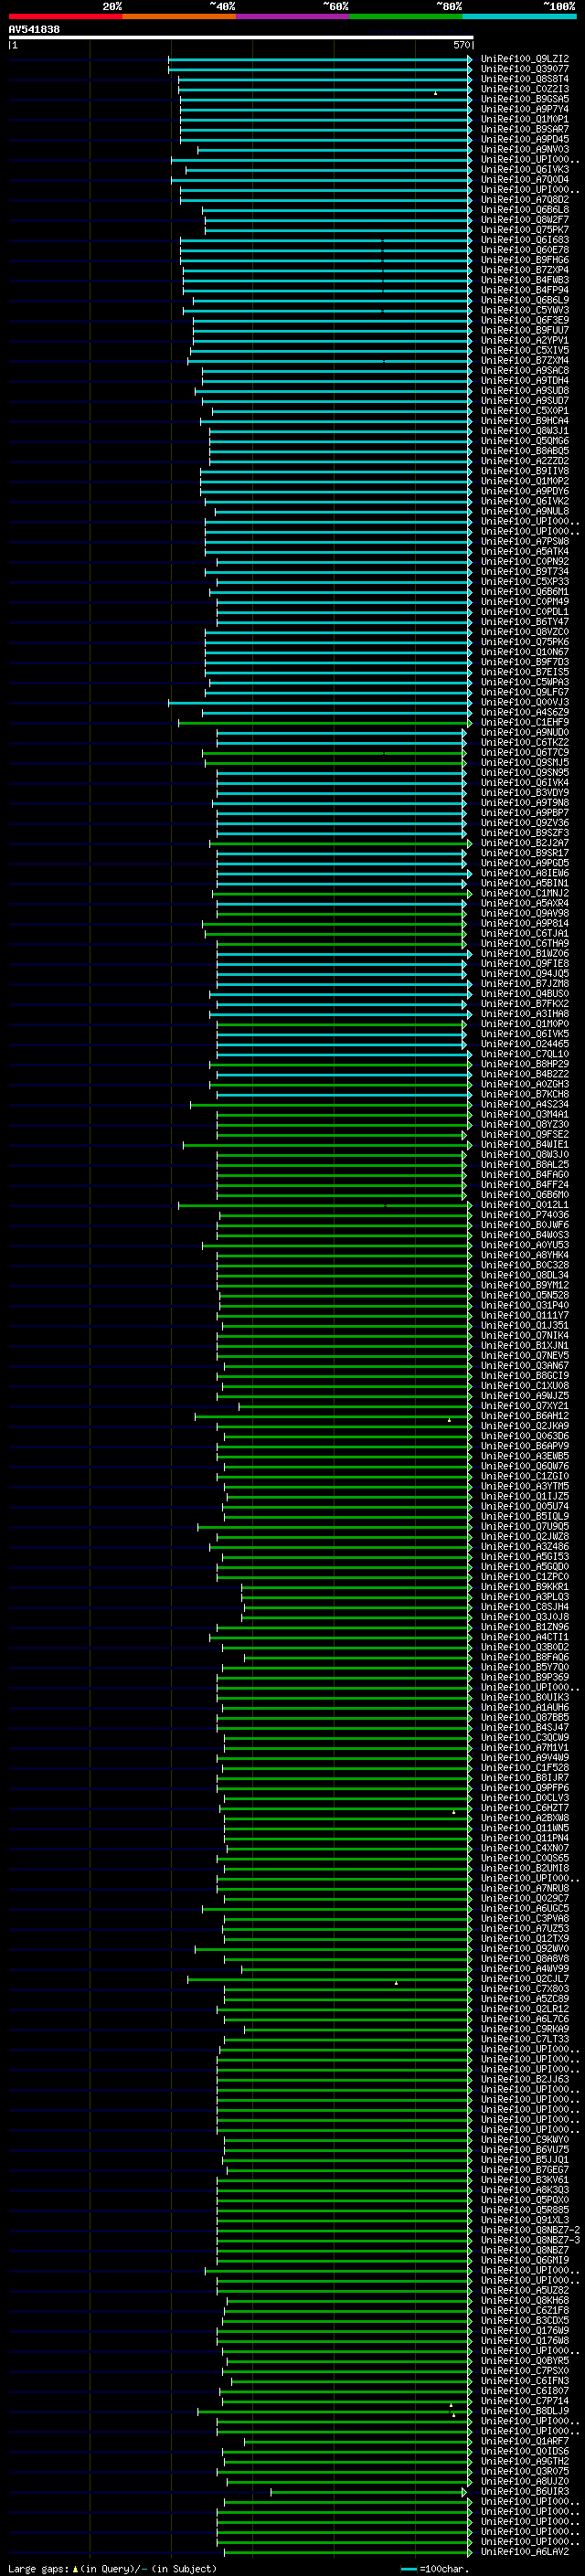Select the UniRef100_B1WZ06 label

tap(525, 954)
